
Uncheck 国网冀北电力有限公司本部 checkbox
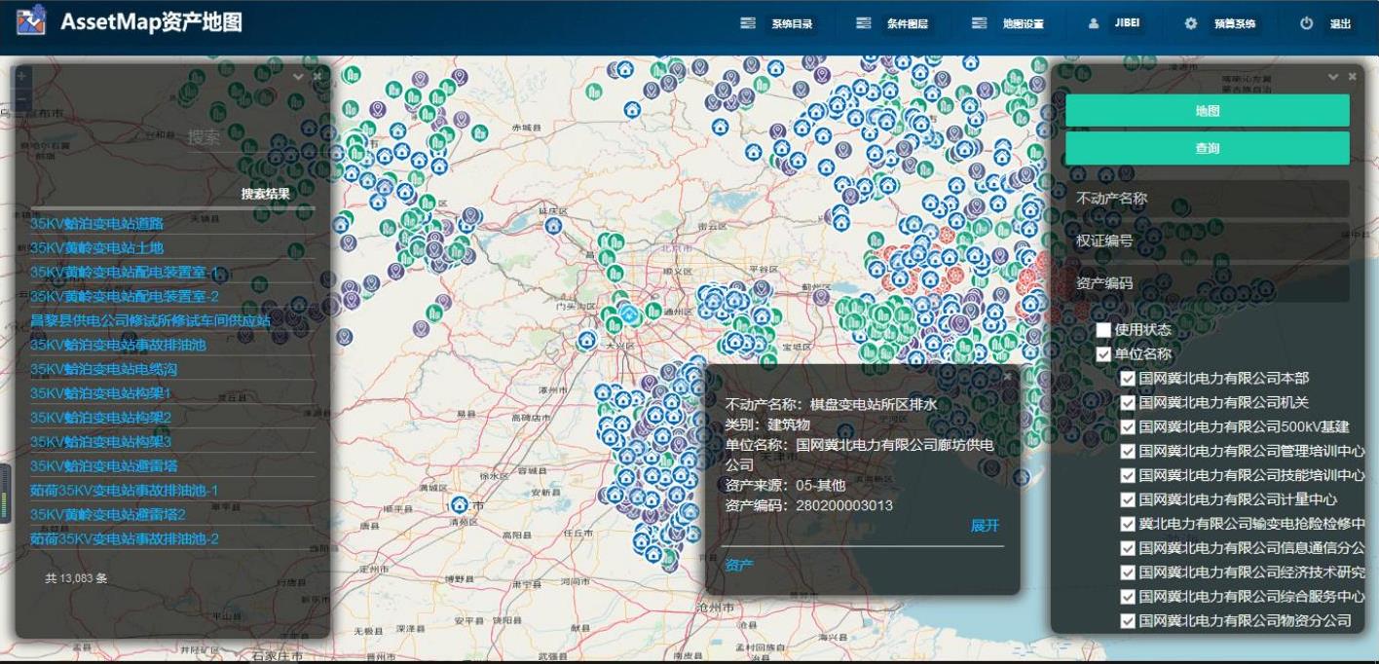coord(1128,378)
